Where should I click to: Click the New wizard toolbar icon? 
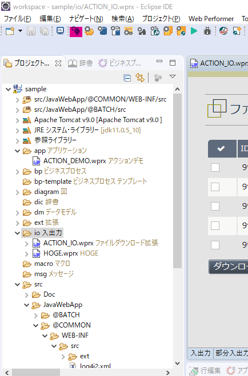[x=10, y=31]
